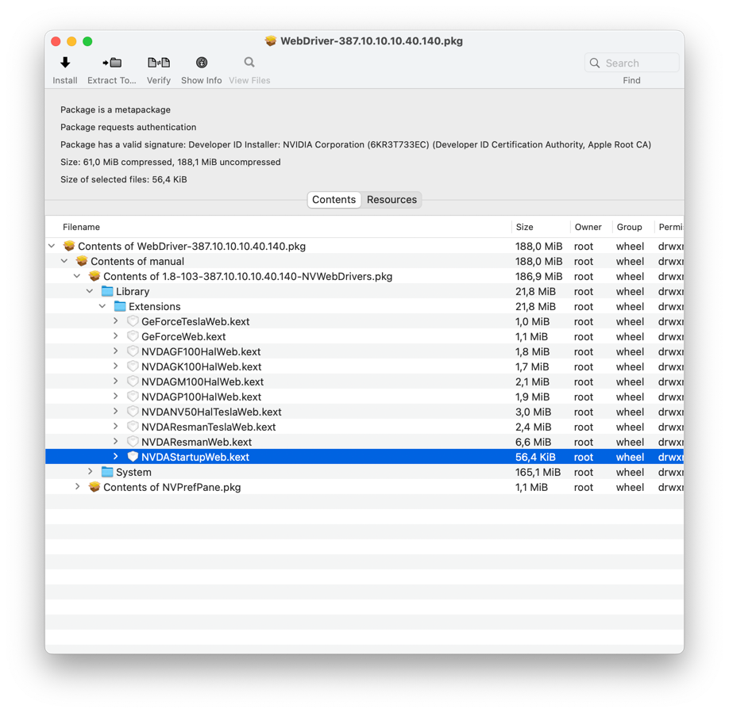Collapse the Contents of manual node

click(64, 261)
